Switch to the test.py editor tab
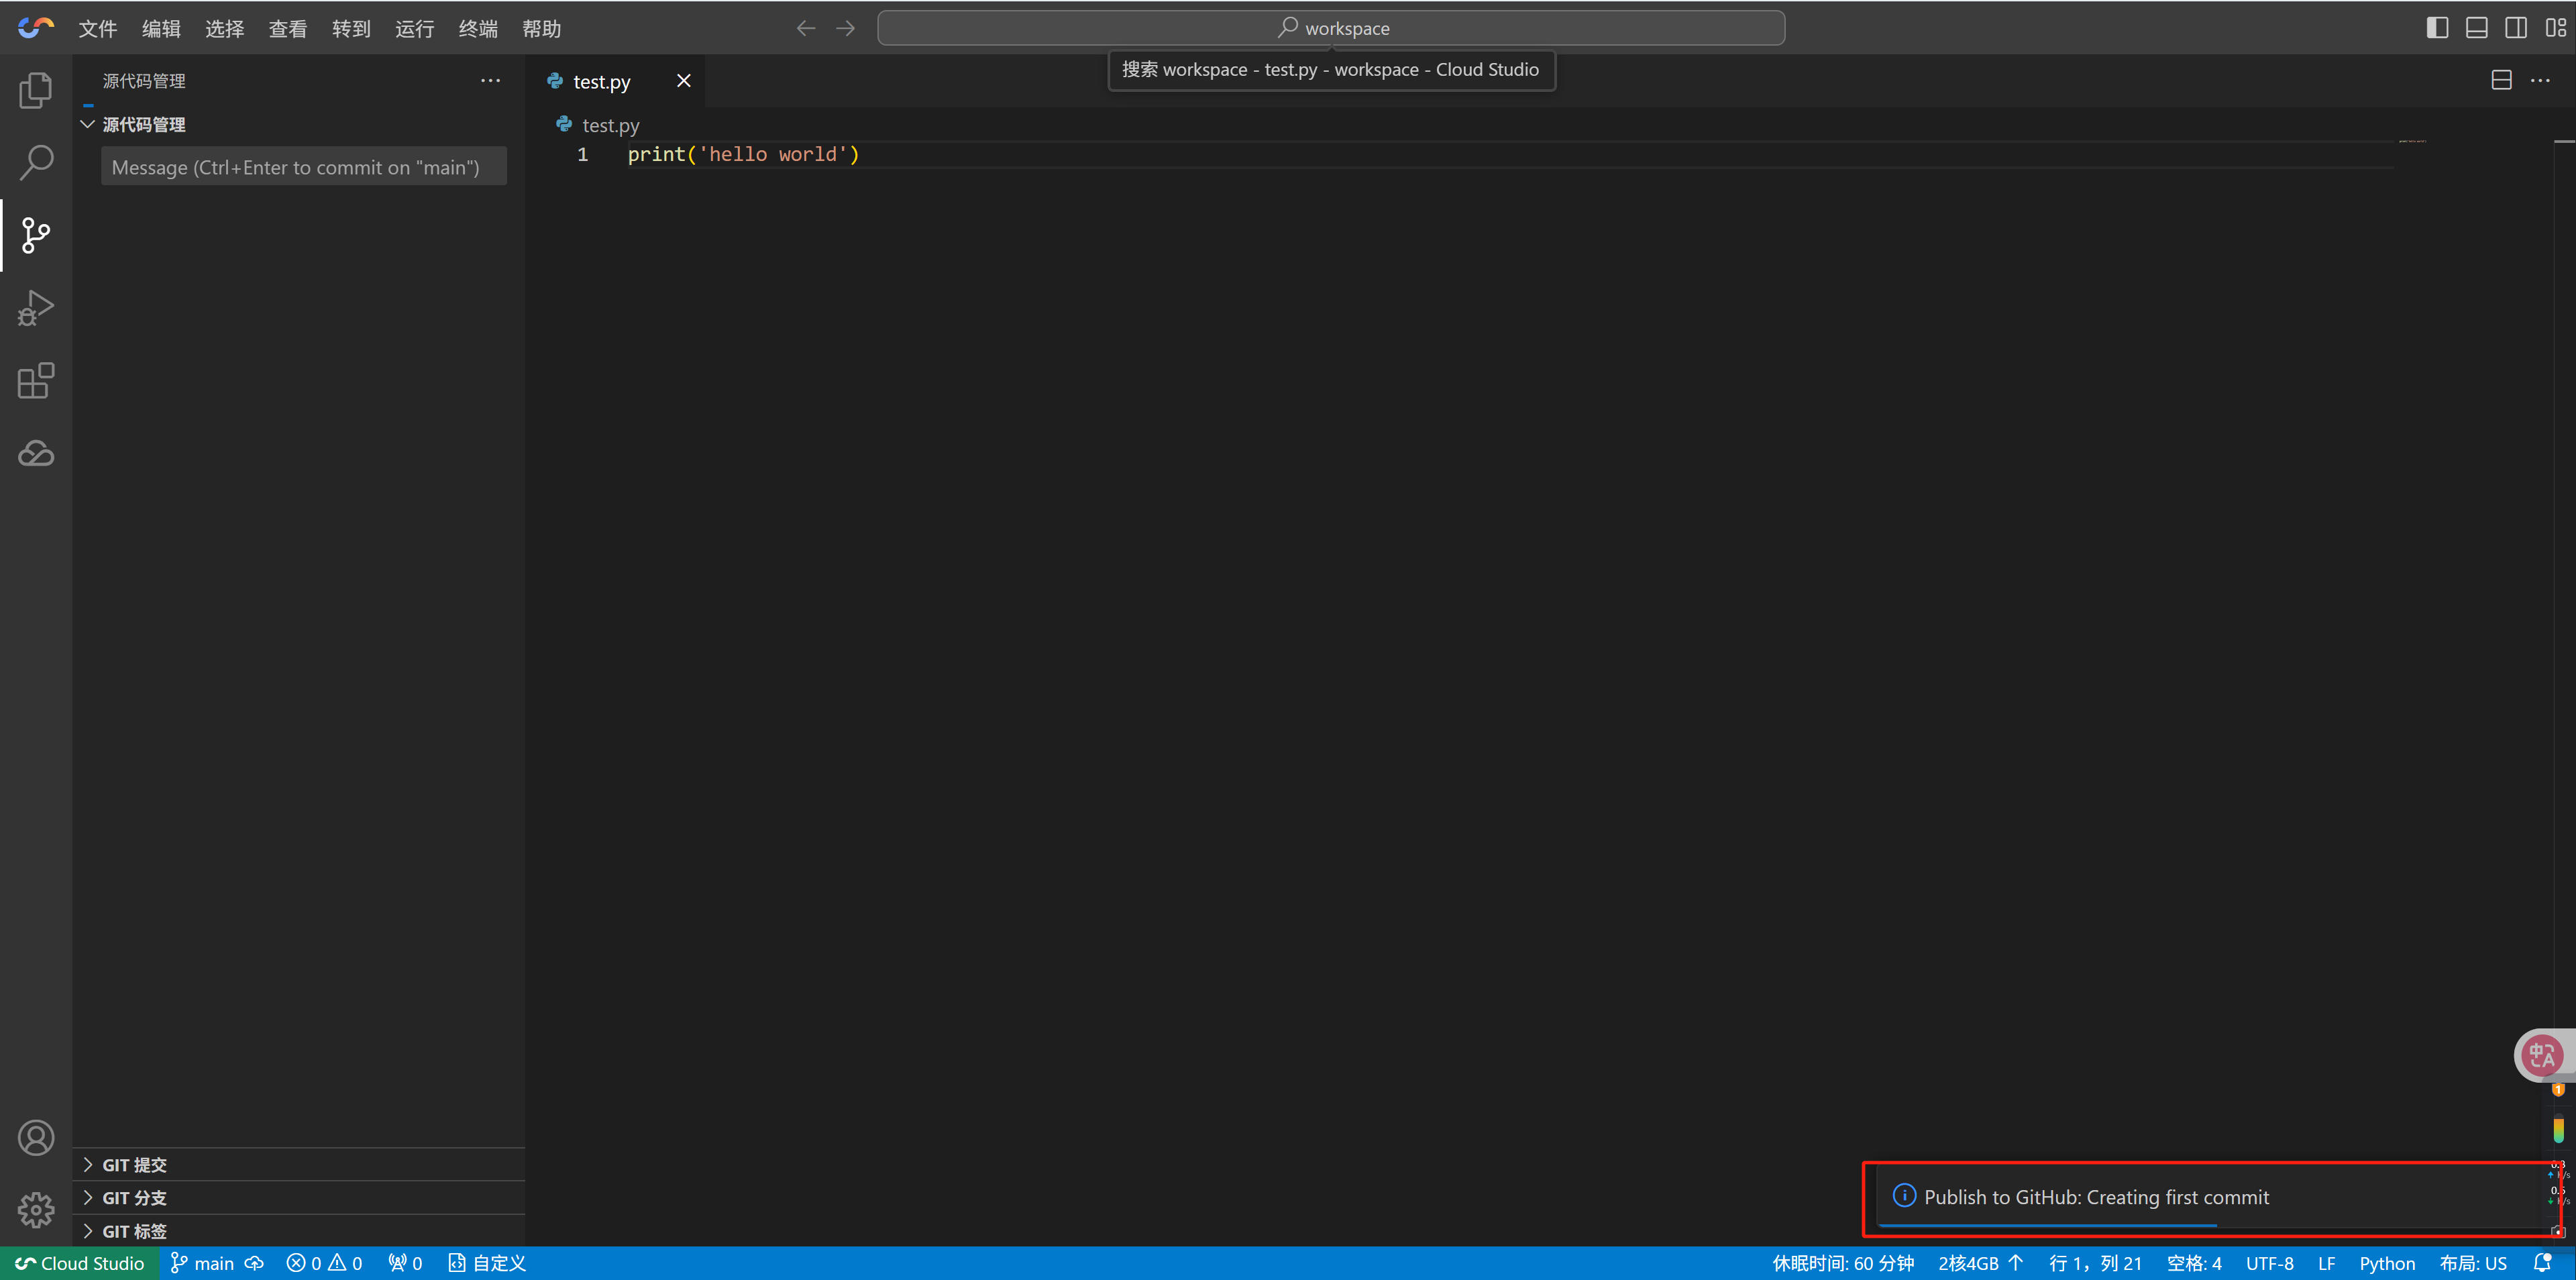 [601, 82]
